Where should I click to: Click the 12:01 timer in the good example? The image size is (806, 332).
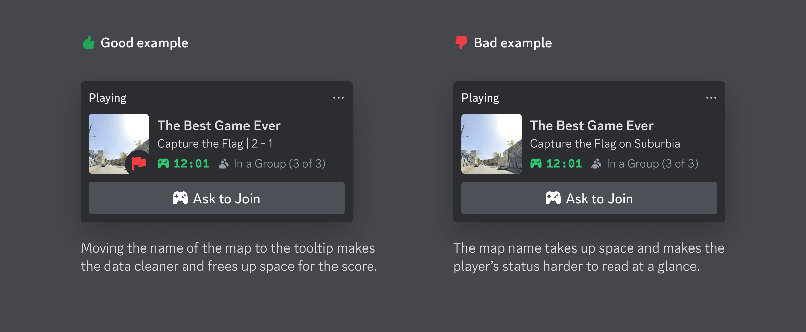coord(191,164)
